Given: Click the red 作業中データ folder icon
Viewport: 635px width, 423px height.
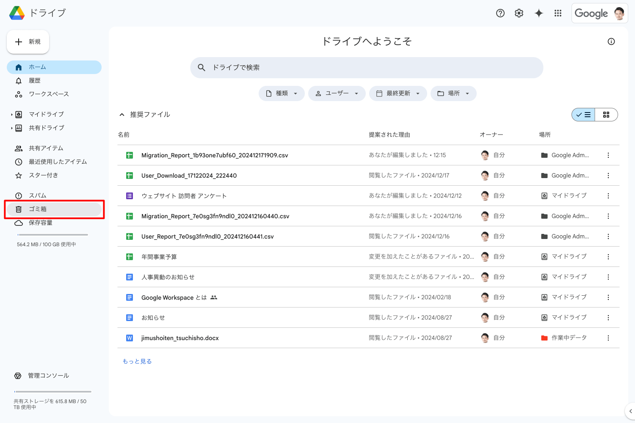Looking at the screenshot, I should pyautogui.click(x=544, y=338).
